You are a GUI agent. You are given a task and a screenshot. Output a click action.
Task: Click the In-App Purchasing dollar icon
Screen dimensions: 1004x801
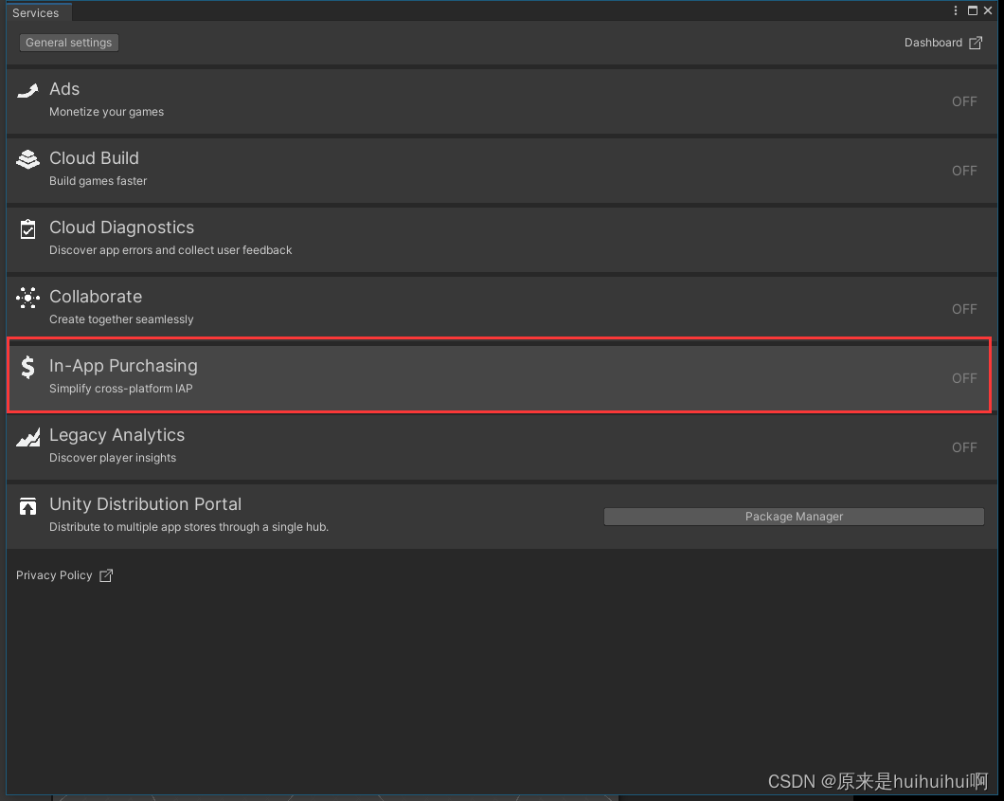(x=27, y=367)
